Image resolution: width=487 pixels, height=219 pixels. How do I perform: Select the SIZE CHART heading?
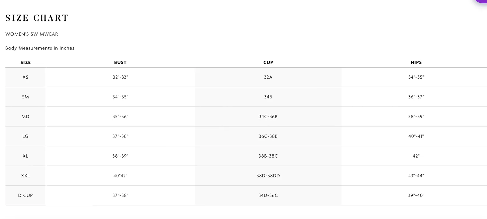point(37,18)
